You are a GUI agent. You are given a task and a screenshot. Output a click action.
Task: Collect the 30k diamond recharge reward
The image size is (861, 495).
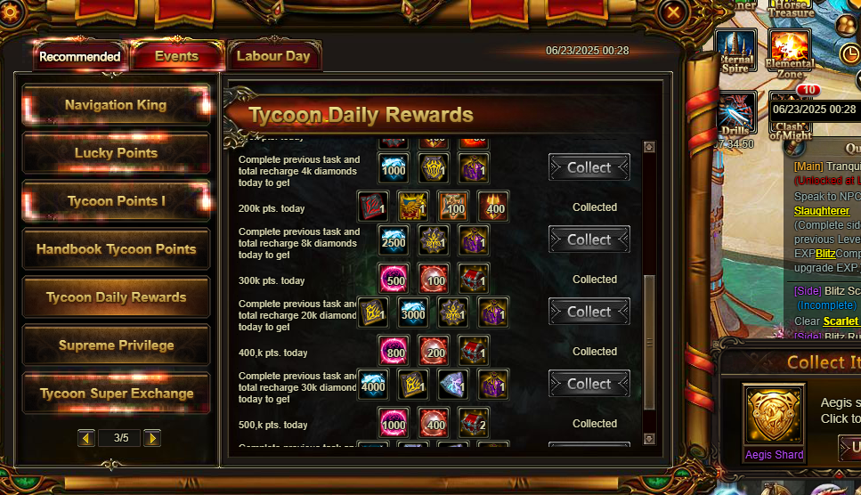(589, 384)
